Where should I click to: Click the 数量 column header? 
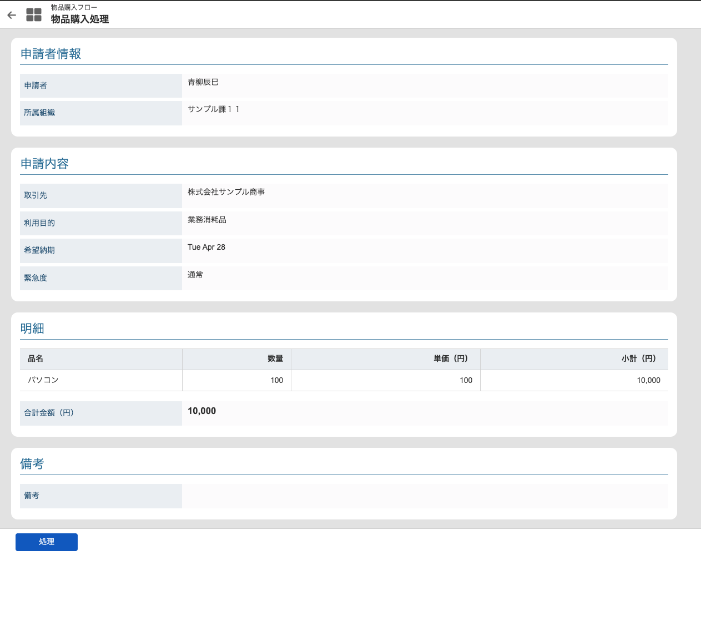pos(275,359)
